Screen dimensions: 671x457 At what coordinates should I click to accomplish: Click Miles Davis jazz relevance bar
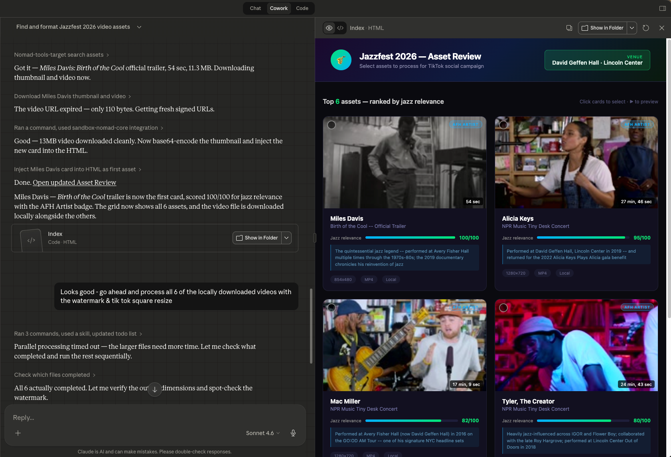(410, 238)
